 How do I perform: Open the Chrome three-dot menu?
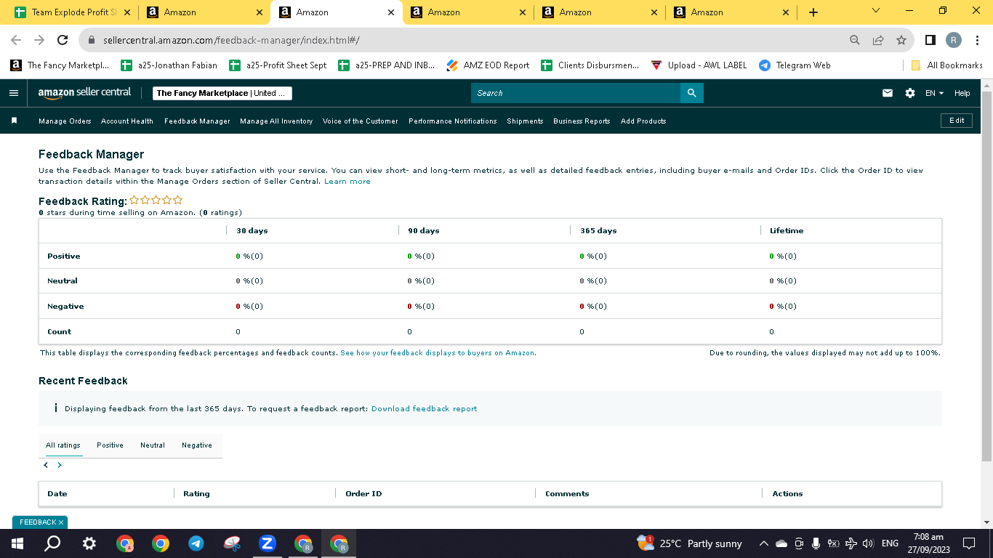pyautogui.click(x=978, y=40)
